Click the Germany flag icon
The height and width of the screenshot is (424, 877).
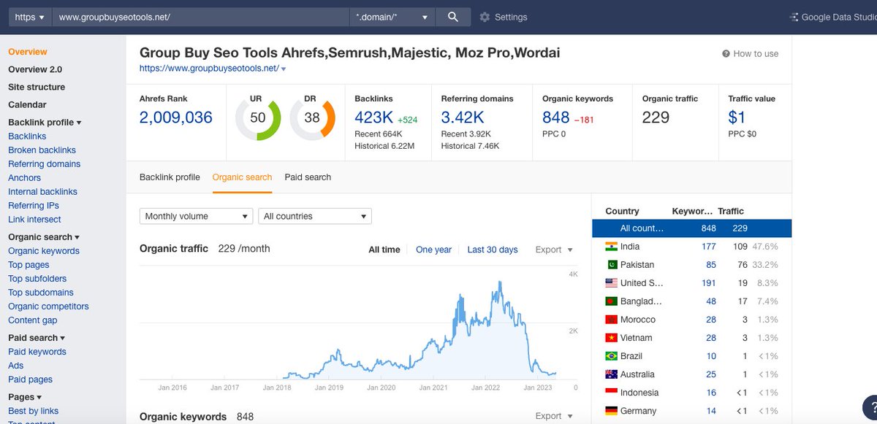click(612, 411)
